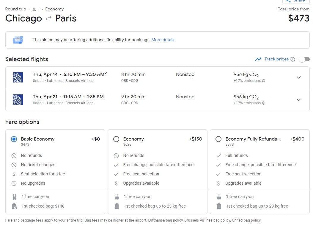Click the Track prices info icon
This screenshot has height=229, width=313.
point(293,59)
